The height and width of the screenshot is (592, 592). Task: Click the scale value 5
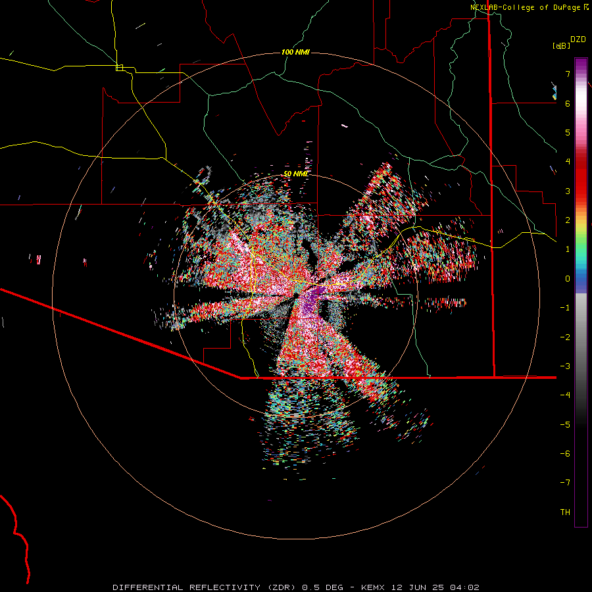point(568,132)
